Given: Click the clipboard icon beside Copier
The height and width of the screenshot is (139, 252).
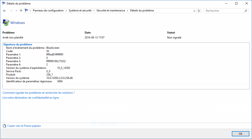Looking at the screenshot, I should click(x=4, y=126).
